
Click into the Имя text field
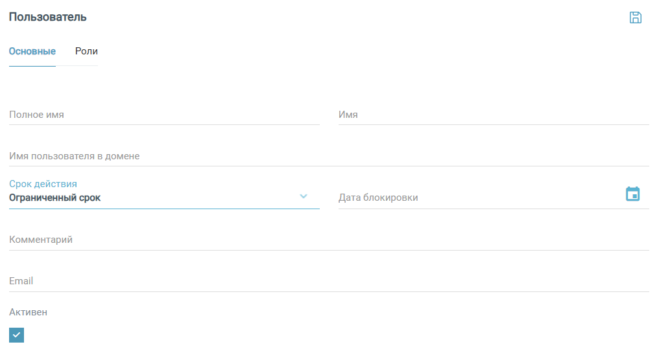tap(493, 115)
